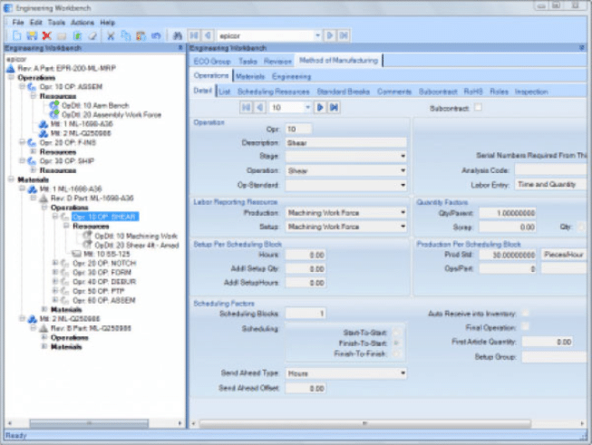
Task: Tick the Subcontract checkbox
Action: click(x=479, y=107)
